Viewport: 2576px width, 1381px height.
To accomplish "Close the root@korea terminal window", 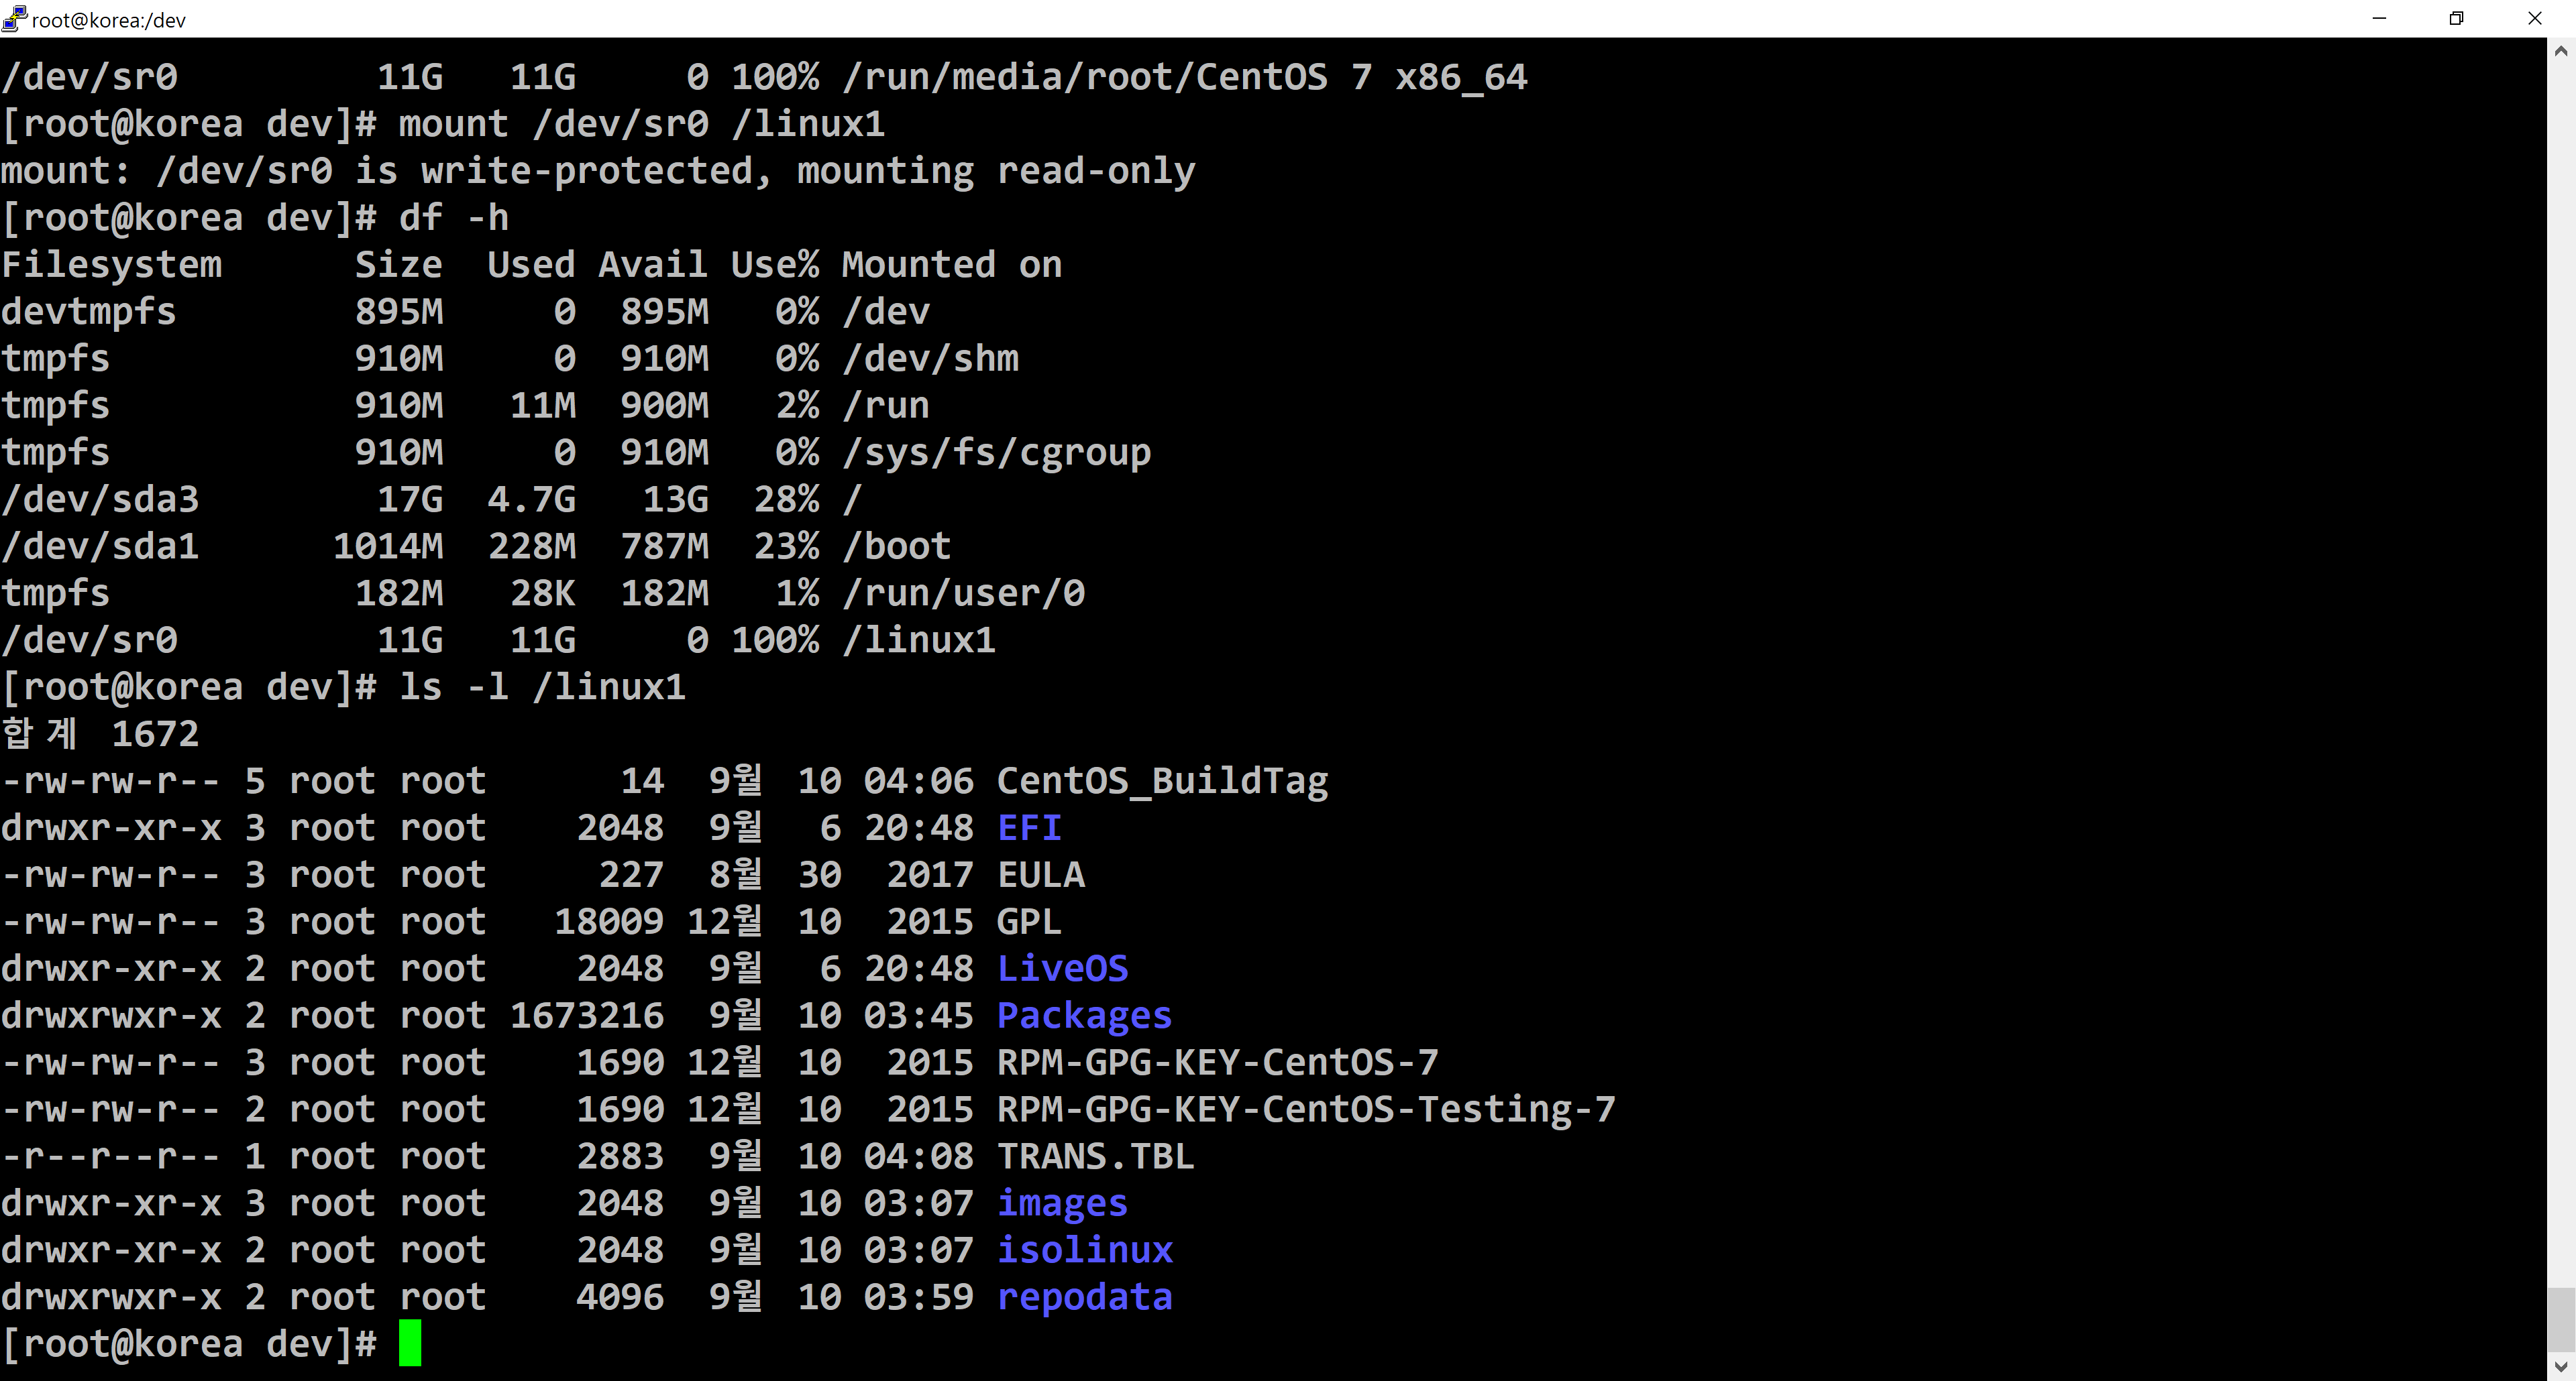I will coord(2534,18).
